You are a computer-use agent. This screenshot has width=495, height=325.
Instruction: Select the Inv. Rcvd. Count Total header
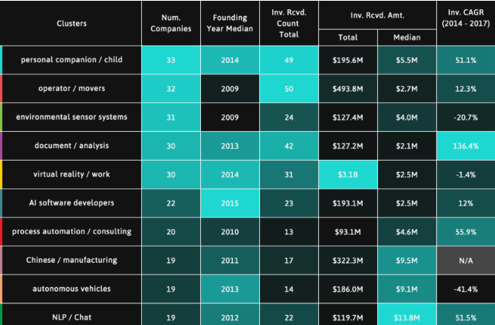(289, 23)
